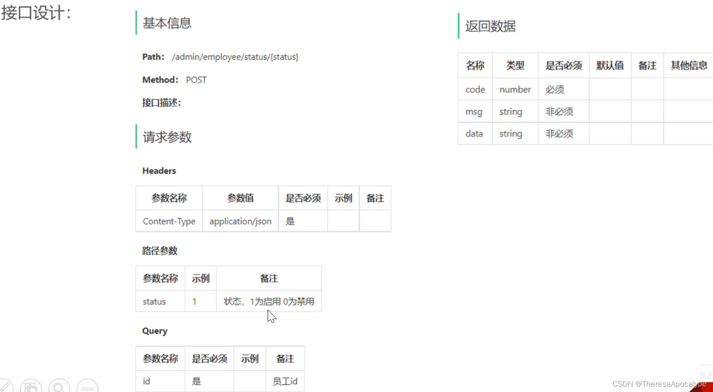This screenshot has width=713, height=392.
Task: Click the 'Query' subheading
Action: [x=155, y=331]
